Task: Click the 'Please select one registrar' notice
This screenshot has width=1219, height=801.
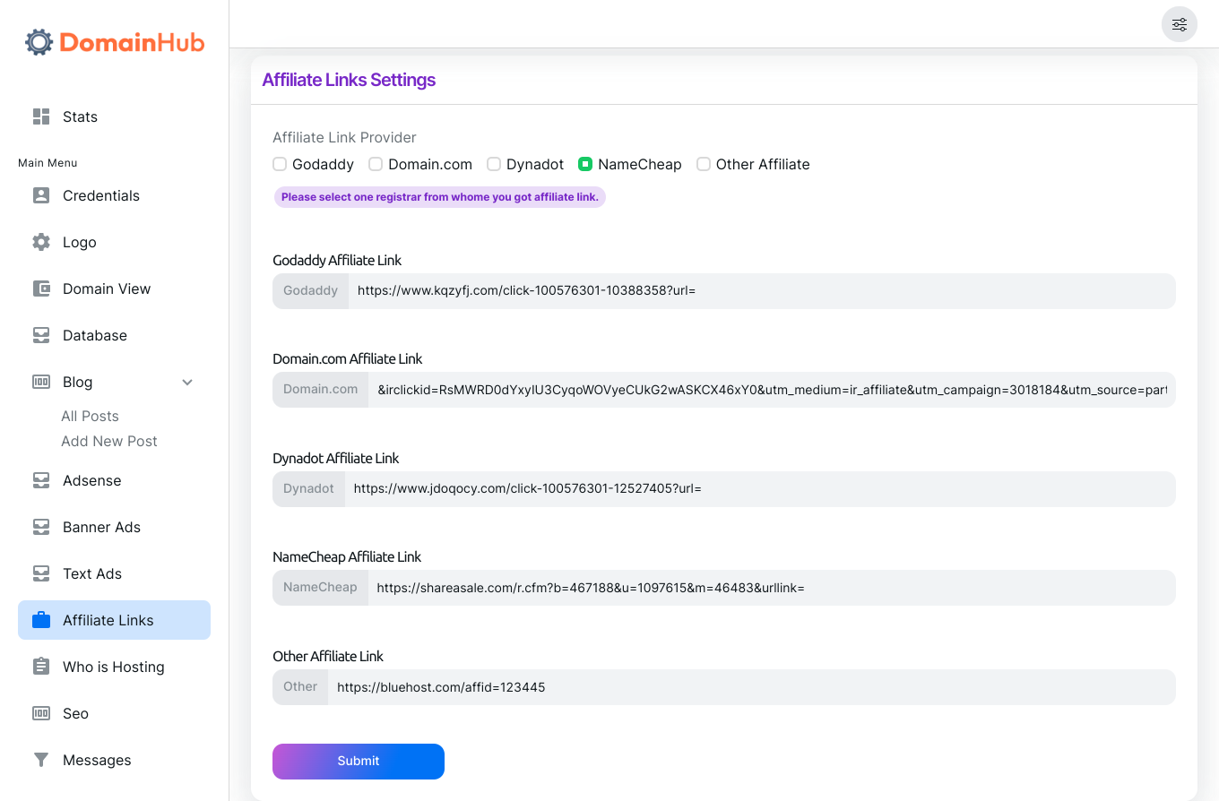Action: point(440,197)
